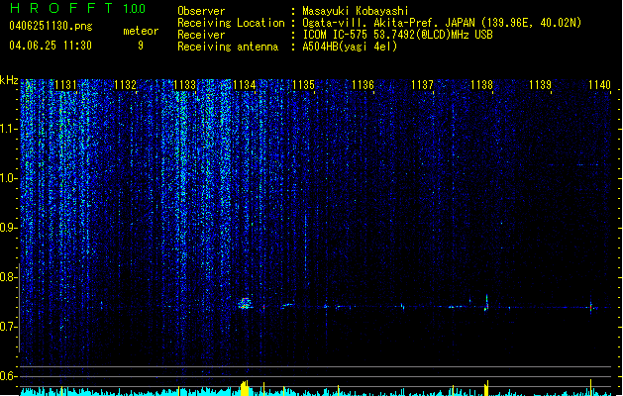623x396 pixels.
Task: Click the 0.9 kHz frequency label
Action: (8, 228)
